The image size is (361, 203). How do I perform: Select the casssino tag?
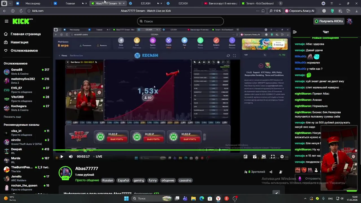(185, 180)
